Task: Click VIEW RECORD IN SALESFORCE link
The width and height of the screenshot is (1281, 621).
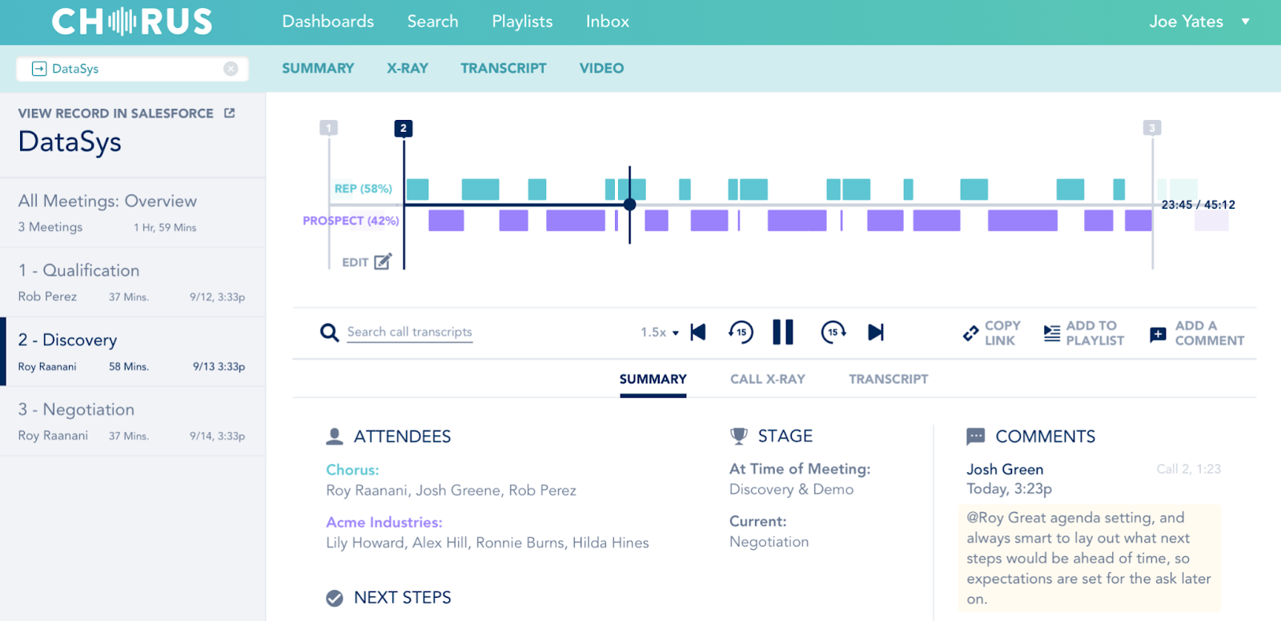Action: click(x=116, y=114)
